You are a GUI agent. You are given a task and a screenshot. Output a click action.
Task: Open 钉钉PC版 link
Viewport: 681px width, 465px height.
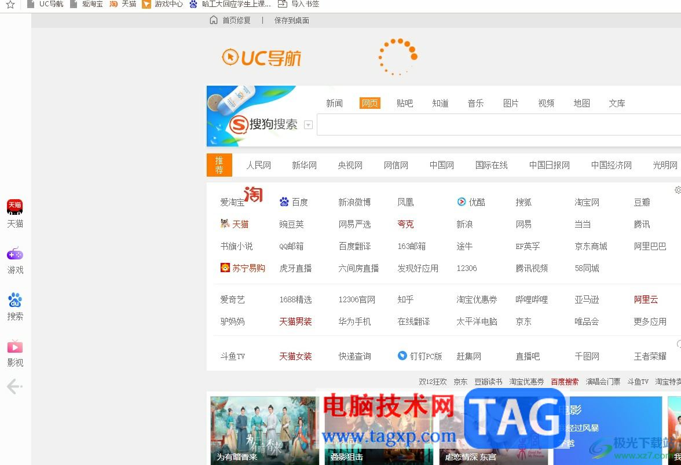[x=420, y=356]
